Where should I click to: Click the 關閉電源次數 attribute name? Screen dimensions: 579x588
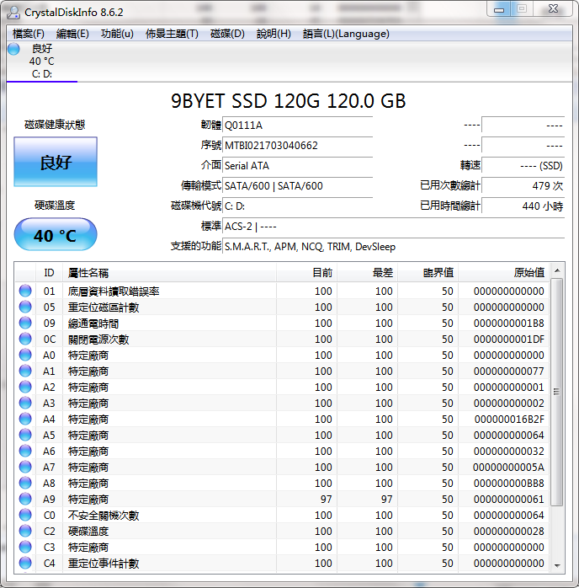pos(98,339)
